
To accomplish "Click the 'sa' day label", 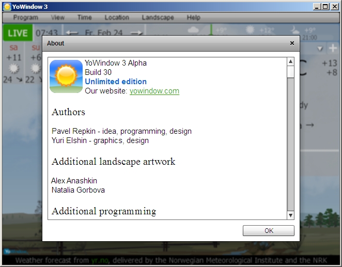I will coord(13,48).
